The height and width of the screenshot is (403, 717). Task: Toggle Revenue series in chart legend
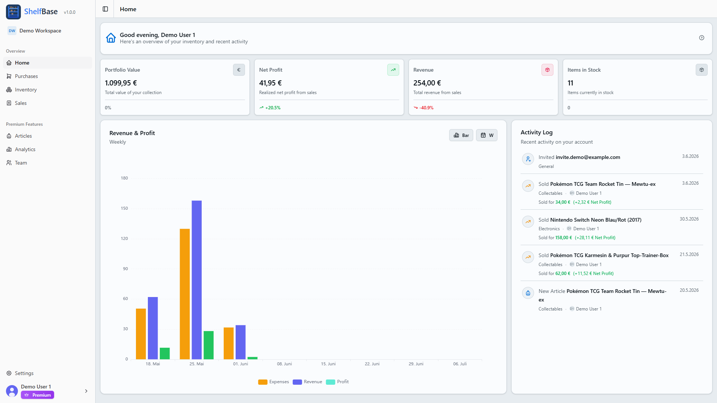(307, 382)
